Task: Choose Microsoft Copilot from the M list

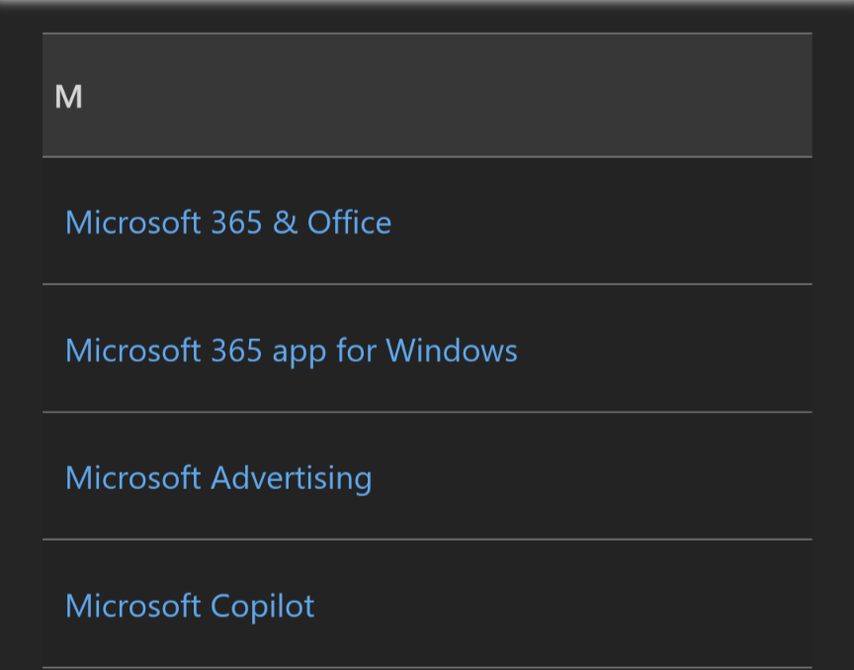Action: click(x=190, y=607)
